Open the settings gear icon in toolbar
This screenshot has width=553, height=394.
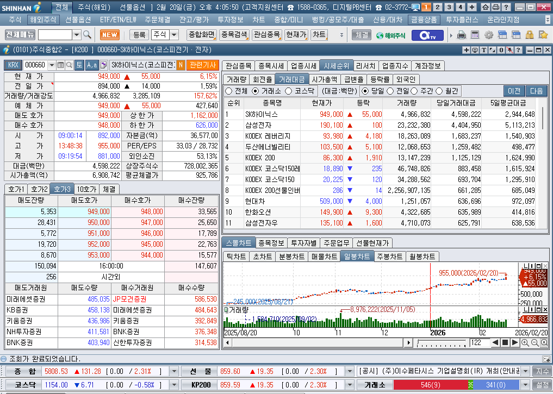coord(489,35)
